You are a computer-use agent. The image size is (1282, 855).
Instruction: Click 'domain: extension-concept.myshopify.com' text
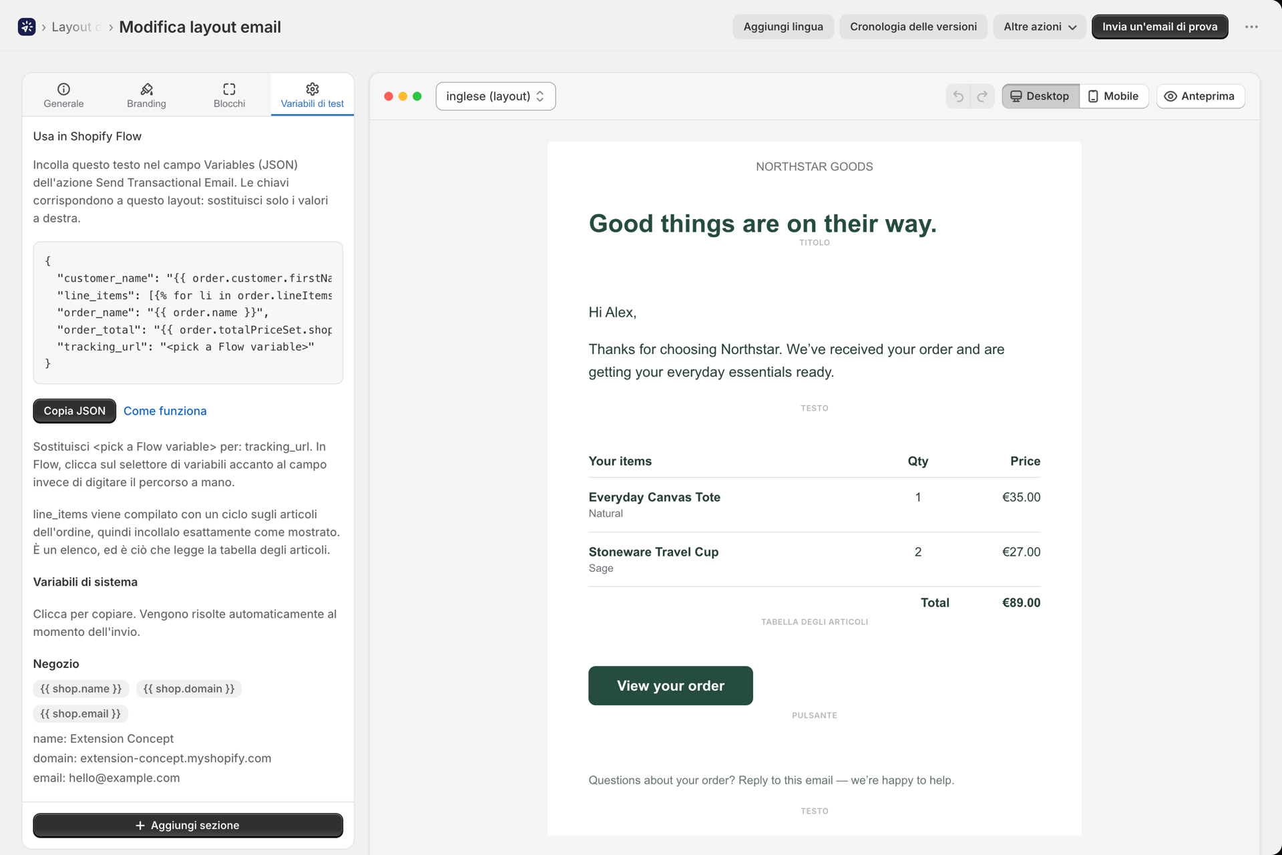click(x=152, y=758)
